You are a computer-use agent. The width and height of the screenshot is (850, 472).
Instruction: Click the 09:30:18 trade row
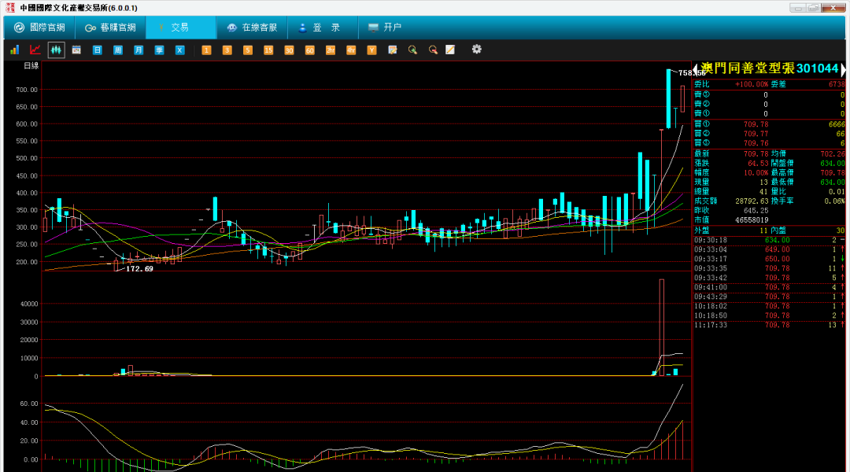tap(769, 240)
